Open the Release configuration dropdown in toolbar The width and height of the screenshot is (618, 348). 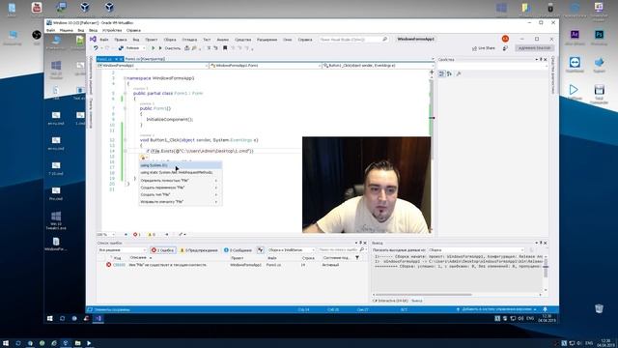(x=135, y=48)
